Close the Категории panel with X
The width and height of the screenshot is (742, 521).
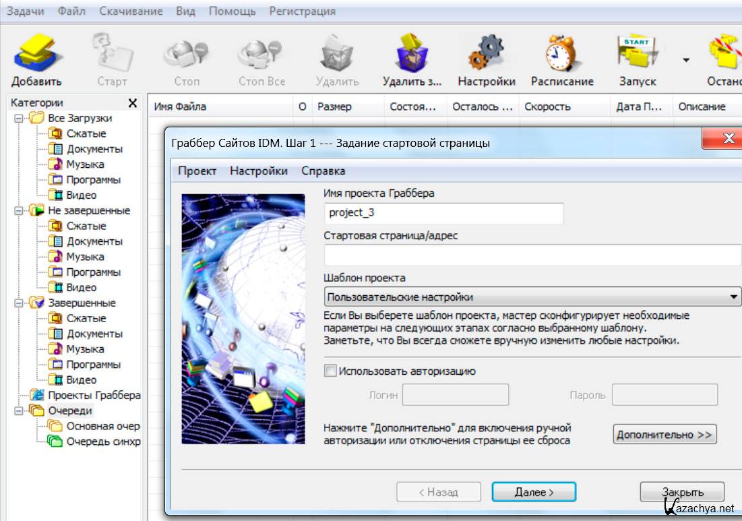coord(133,103)
